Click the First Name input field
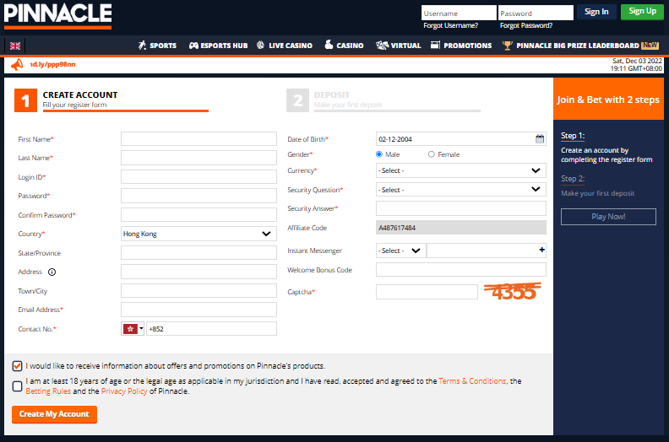 pos(199,138)
